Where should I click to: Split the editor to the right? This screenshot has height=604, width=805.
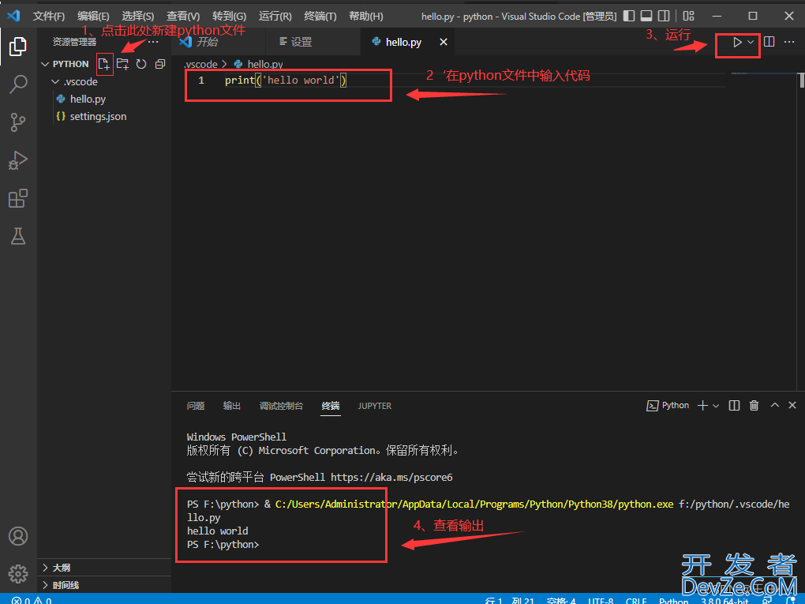[x=769, y=42]
